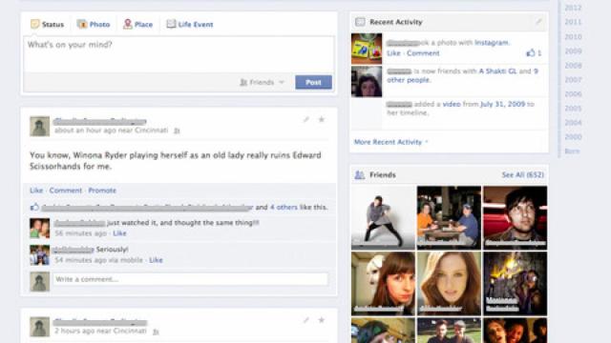Open friend photo with fire at night

515,283
